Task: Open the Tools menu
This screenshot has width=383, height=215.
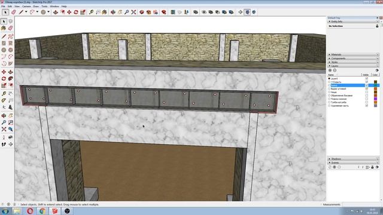Action: tap(44, 7)
